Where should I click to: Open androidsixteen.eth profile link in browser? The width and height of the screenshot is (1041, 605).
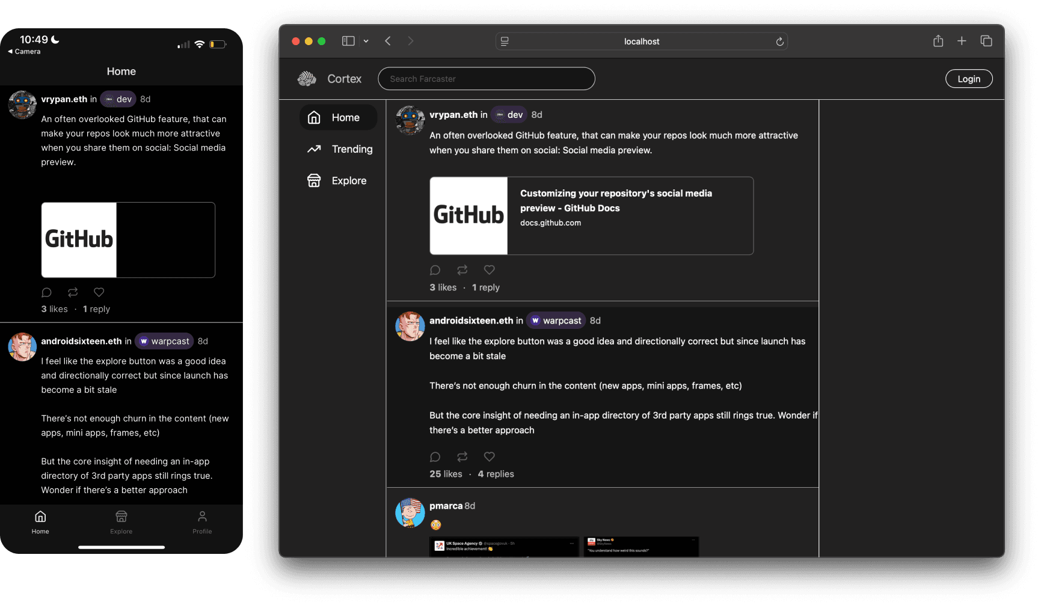pos(471,321)
